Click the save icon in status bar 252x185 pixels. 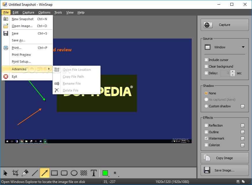coord(238,182)
